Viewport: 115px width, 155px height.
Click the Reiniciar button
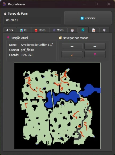click(x=88, y=18)
